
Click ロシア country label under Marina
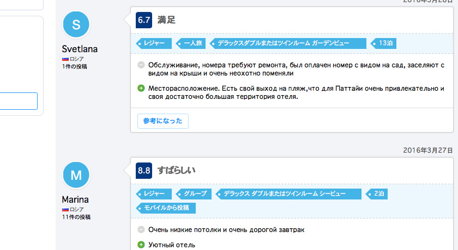(x=76, y=210)
